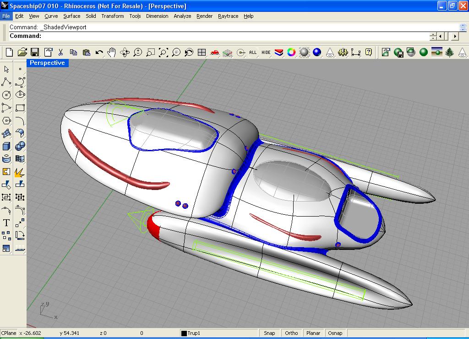Toggle Ortho mode in status bar

[x=291, y=333]
